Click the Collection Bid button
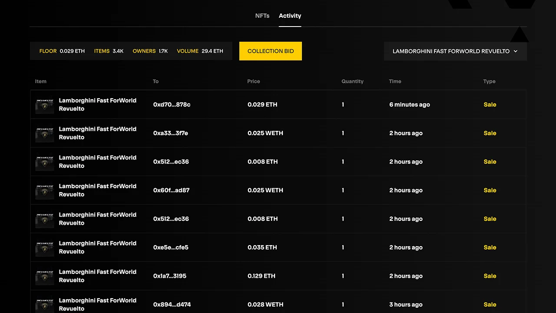Image resolution: width=556 pixels, height=313 pixels. pyautogui.click(x=271, y=51)
